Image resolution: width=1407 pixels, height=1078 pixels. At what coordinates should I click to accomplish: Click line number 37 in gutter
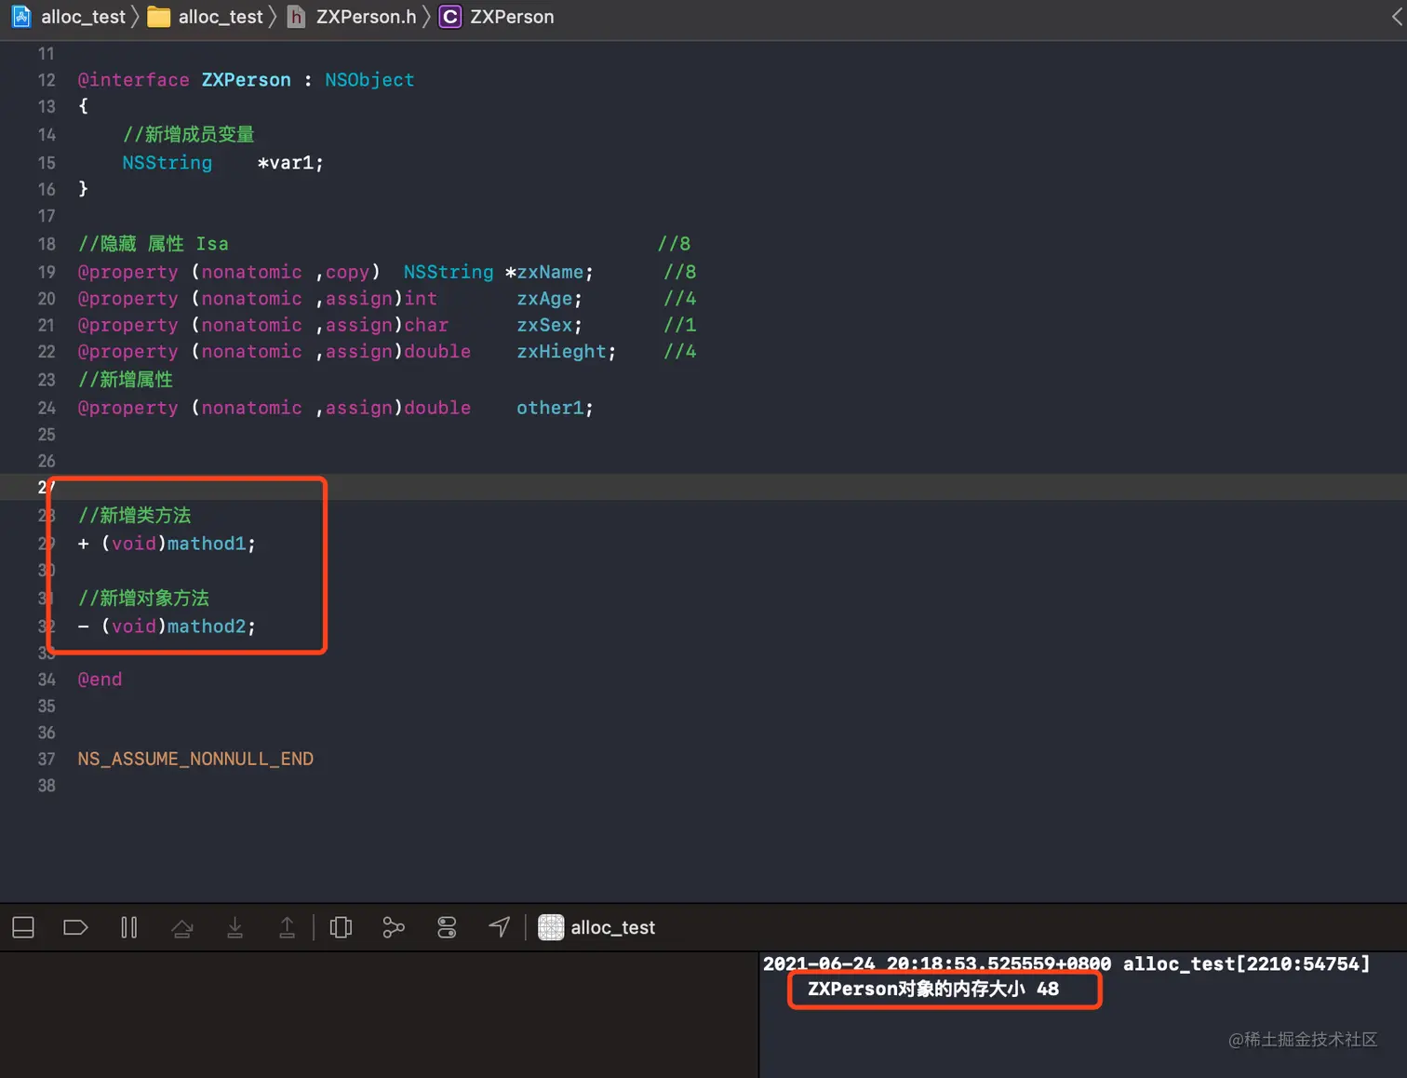pos(47,759)
